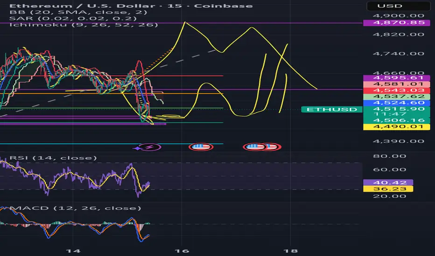Click date label 16 on time axis
Viewport: 435px width, 256px height.
182,251
